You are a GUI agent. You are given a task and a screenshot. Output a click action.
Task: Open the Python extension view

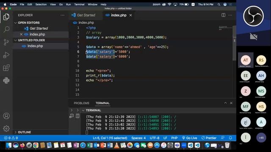(6, 81)
